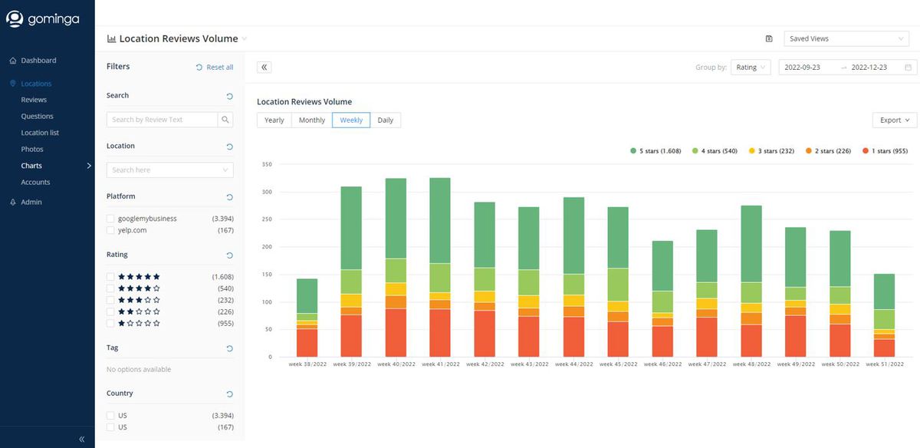The image size is (920, 448).
Task: Click the Reset all filters link
Action: (215, 68)
